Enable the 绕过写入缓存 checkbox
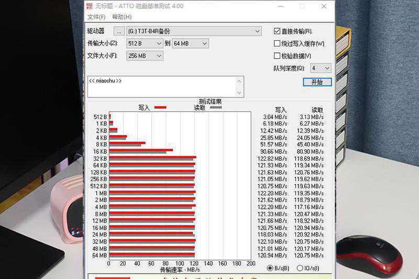The width and height of the screenshot is (419, 279). pyautogui.click(x=277, y=44)
